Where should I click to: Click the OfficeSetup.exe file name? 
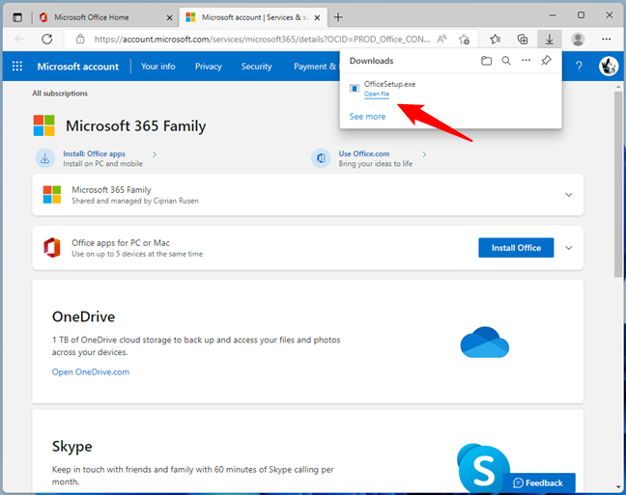[x=389, y=84]
